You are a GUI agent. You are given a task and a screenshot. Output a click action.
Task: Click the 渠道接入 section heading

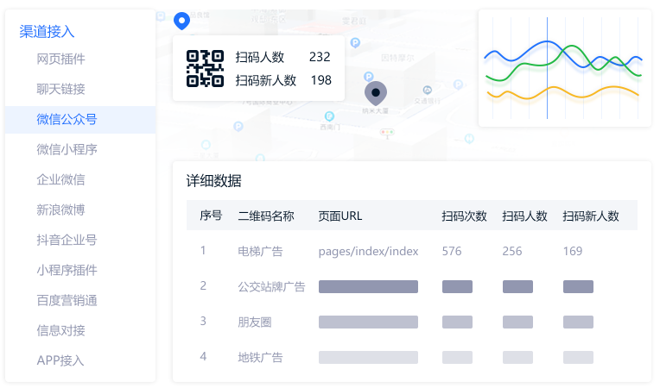pyautogui.click(x=47, y=32)
